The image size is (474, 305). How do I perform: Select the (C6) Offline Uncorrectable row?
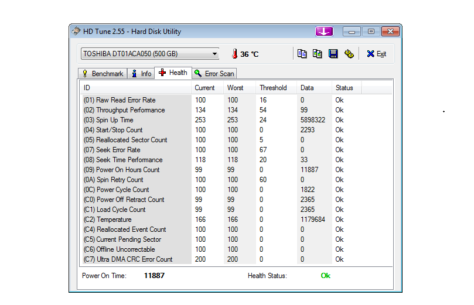pyautogui.click(x=222, y=249)
